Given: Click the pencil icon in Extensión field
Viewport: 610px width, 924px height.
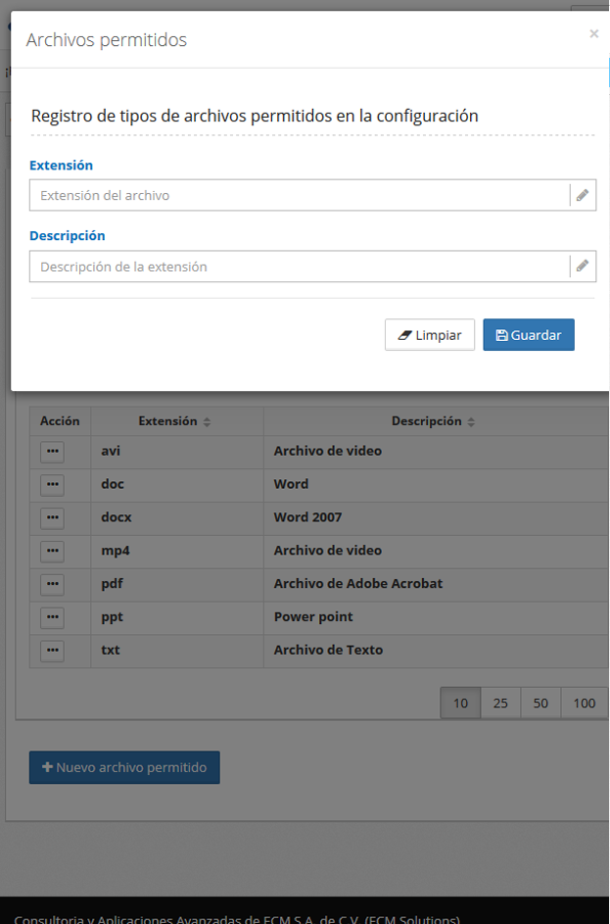Looking at the screenshot, I should 583,195.
